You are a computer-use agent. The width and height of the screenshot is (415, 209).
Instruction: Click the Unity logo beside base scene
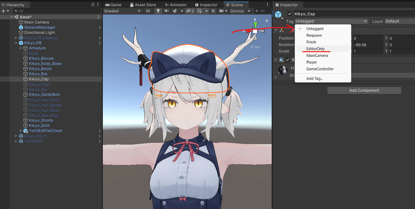(x=16, y=17)
